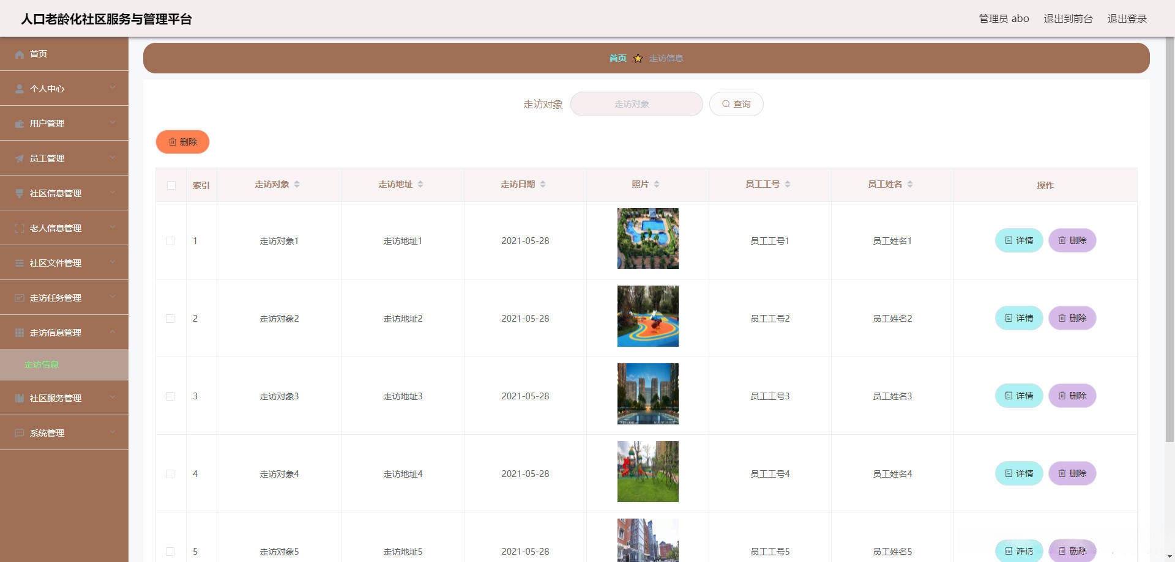Click the icon beside 系统管理
Image resolution: width=1175 pixels, height=562 pixels.
(20, 433)
